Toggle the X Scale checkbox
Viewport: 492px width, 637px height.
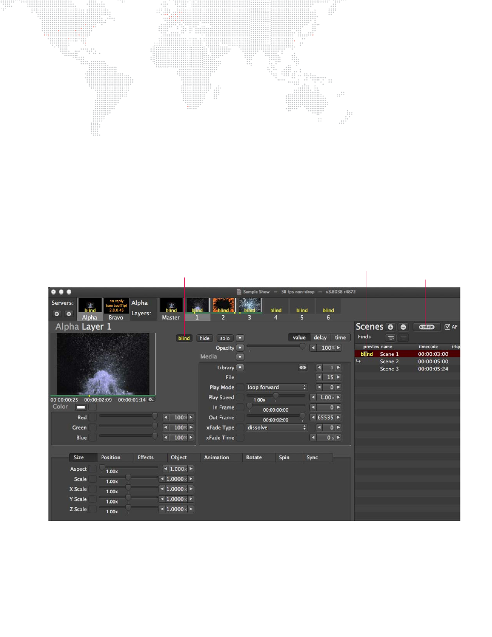click(92, 489)
